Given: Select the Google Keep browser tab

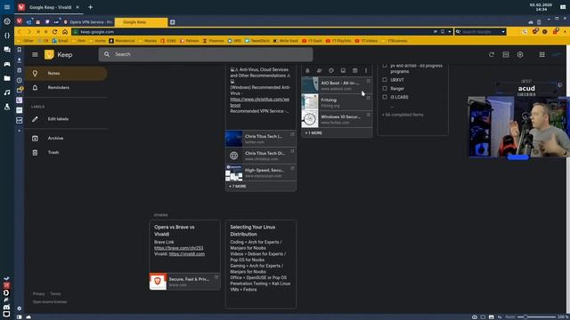Looking at the screenshot, I should (141, 22).
